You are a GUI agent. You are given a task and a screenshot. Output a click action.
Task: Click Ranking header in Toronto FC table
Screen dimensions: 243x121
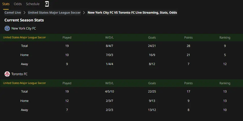click(225, 83)
